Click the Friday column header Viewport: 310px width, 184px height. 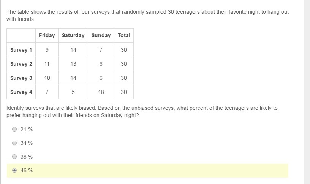47,35
